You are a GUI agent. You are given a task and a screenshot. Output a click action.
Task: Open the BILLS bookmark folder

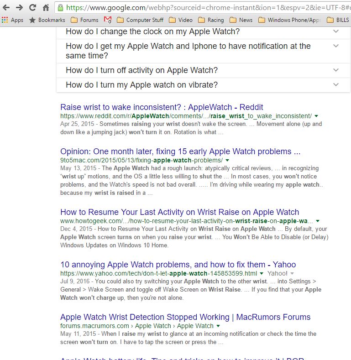tap(338, 20)
